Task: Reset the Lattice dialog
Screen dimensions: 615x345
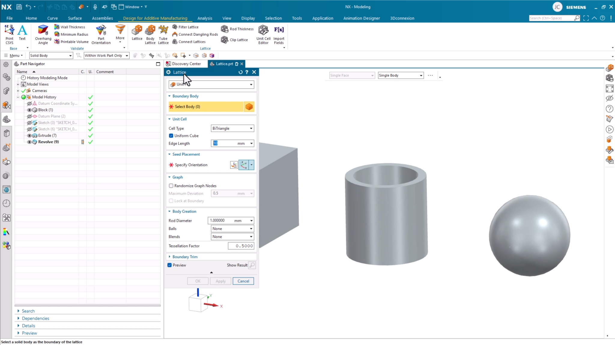Action: [240, 72]
